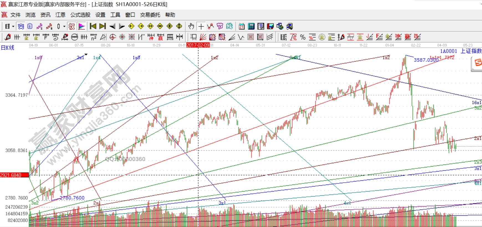Open the 公式选股 menu
The height and width of the screenshot is (227, 482).
(x=80, y=15)
